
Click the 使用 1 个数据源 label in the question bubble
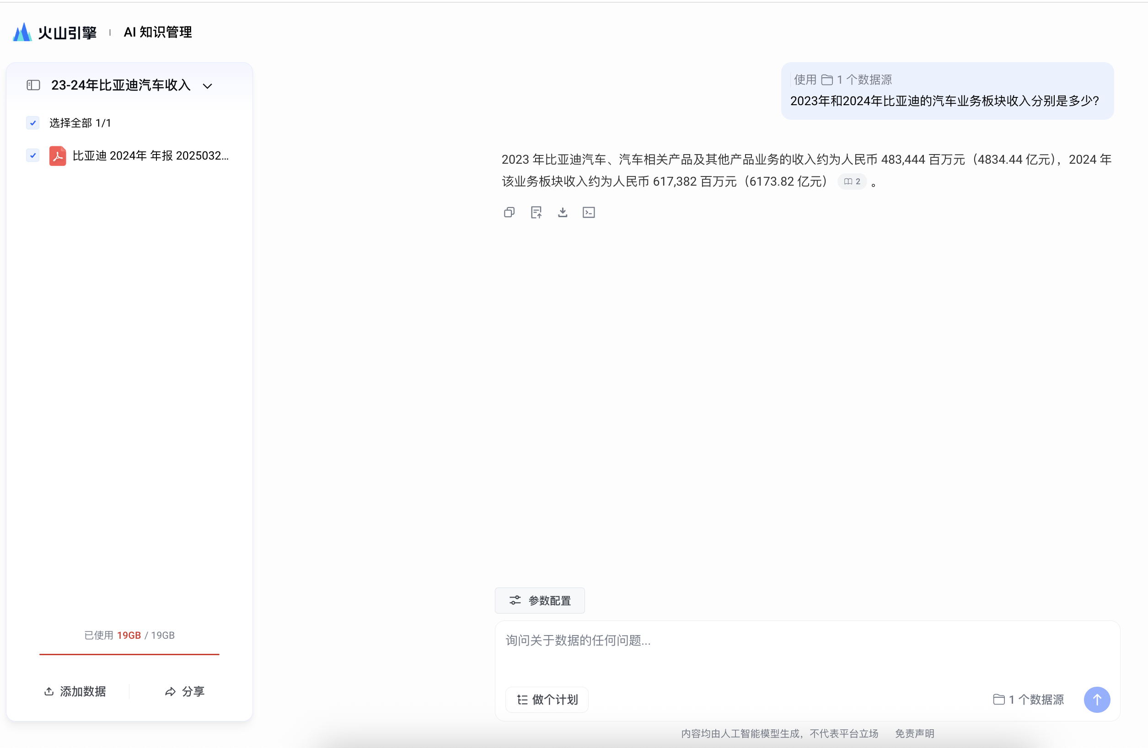pyautogui.click(x=842, y=80)
